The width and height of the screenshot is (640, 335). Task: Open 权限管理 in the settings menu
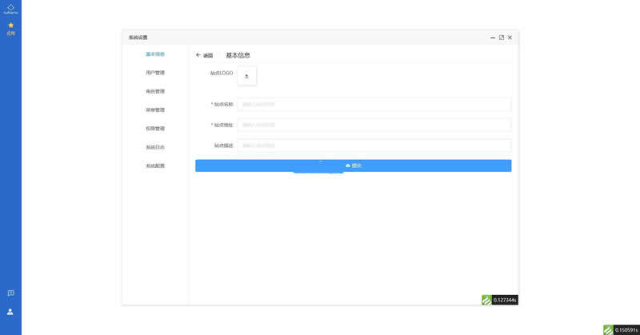(x=155, y=129)
